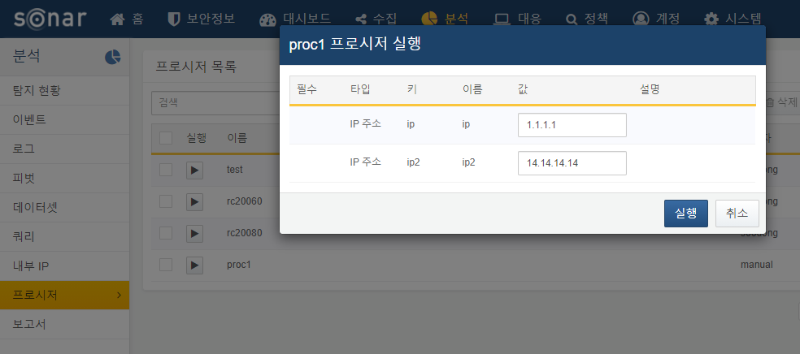Click the 값 column header in dialog
800x354 pixels.
pos(523,89)
